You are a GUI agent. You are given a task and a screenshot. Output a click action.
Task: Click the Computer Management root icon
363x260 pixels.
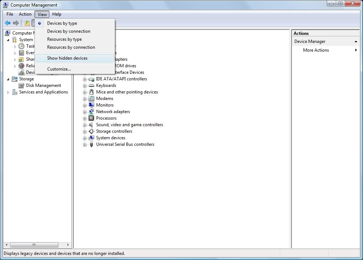7,33
